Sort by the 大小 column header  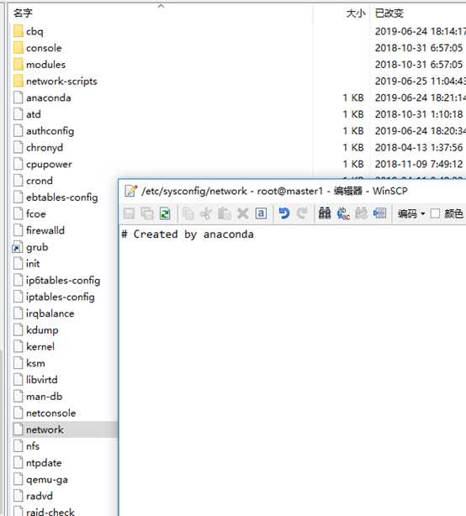coord(356,13)
